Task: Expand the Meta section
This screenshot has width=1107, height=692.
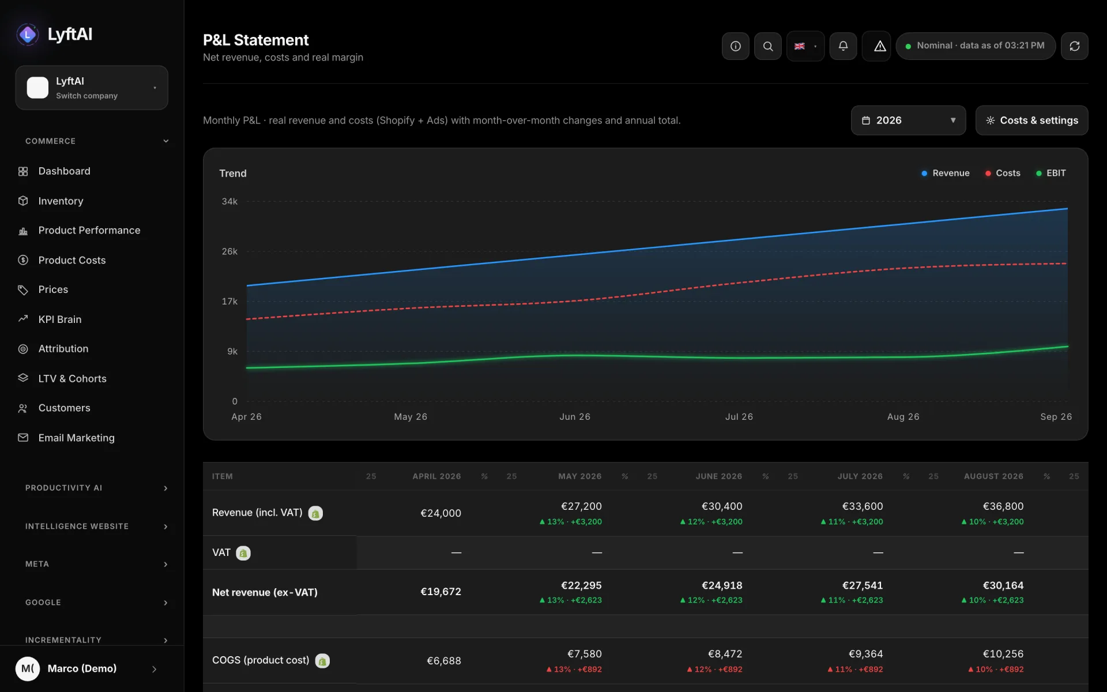Action: [97, 564]
